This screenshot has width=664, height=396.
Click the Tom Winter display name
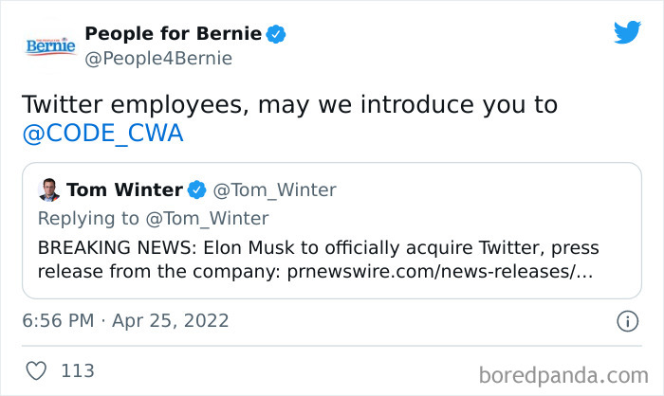tap(124, 189)
